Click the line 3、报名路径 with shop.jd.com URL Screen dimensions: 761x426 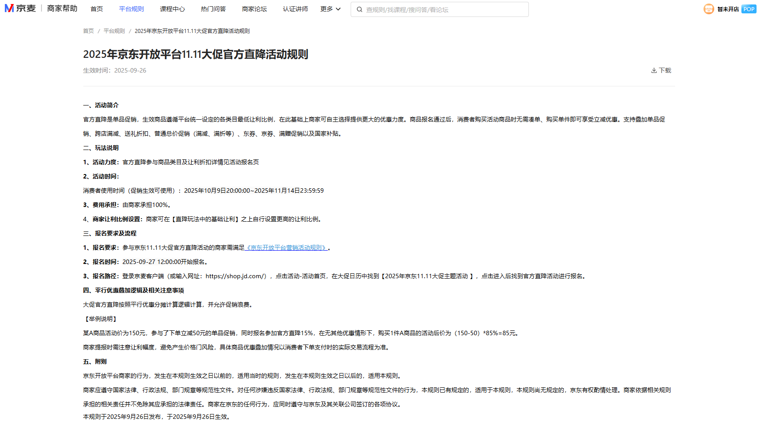(335, 276)
